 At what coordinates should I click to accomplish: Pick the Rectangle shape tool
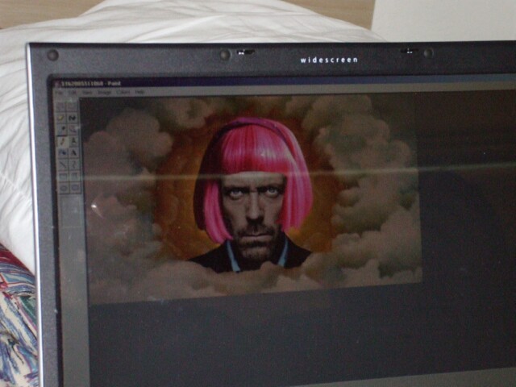[x=64, y=177]
